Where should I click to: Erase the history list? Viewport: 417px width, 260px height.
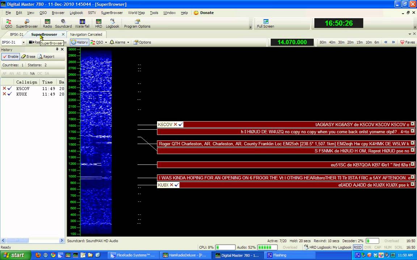pos(28,56)
